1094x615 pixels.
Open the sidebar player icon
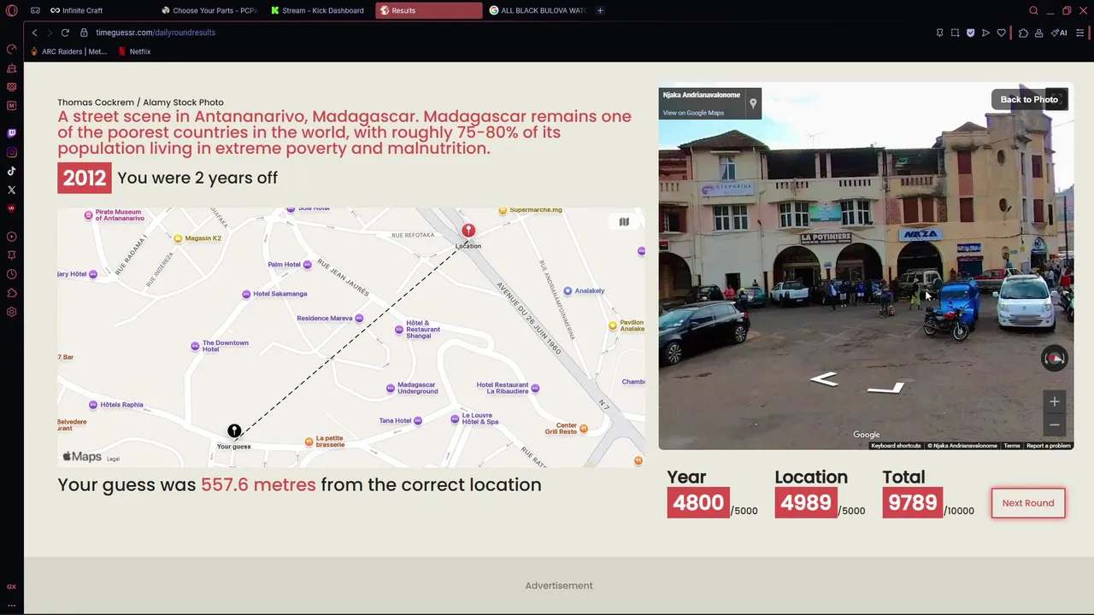coord(11,237)
